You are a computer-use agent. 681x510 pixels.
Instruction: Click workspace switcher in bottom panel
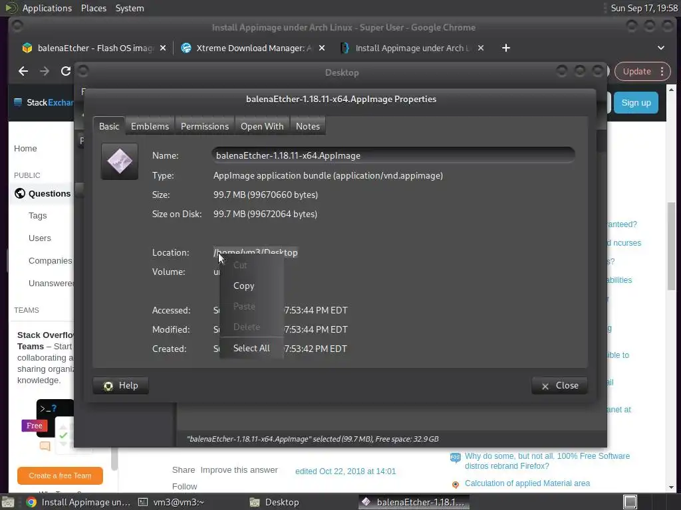coord(630,502)
